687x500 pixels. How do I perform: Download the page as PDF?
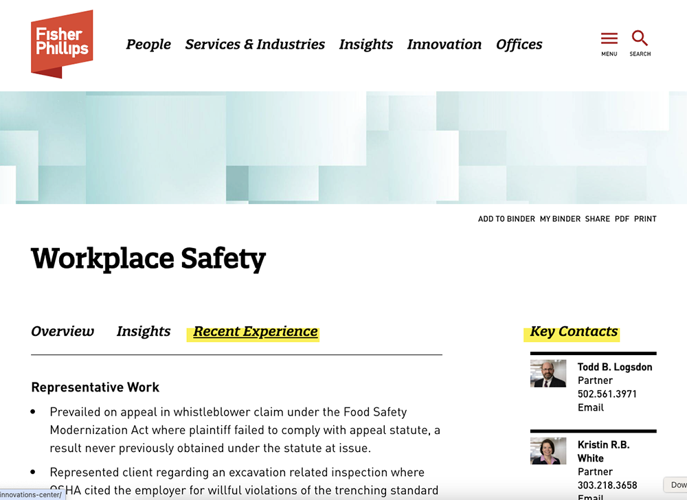622,219
